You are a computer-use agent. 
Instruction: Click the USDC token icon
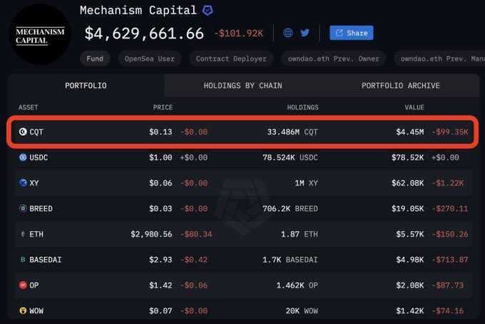23,157
